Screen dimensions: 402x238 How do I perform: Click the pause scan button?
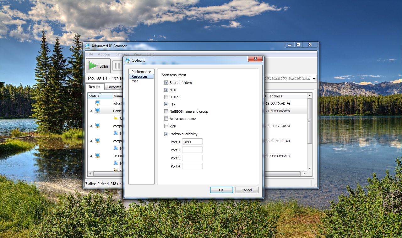(117, 65)
